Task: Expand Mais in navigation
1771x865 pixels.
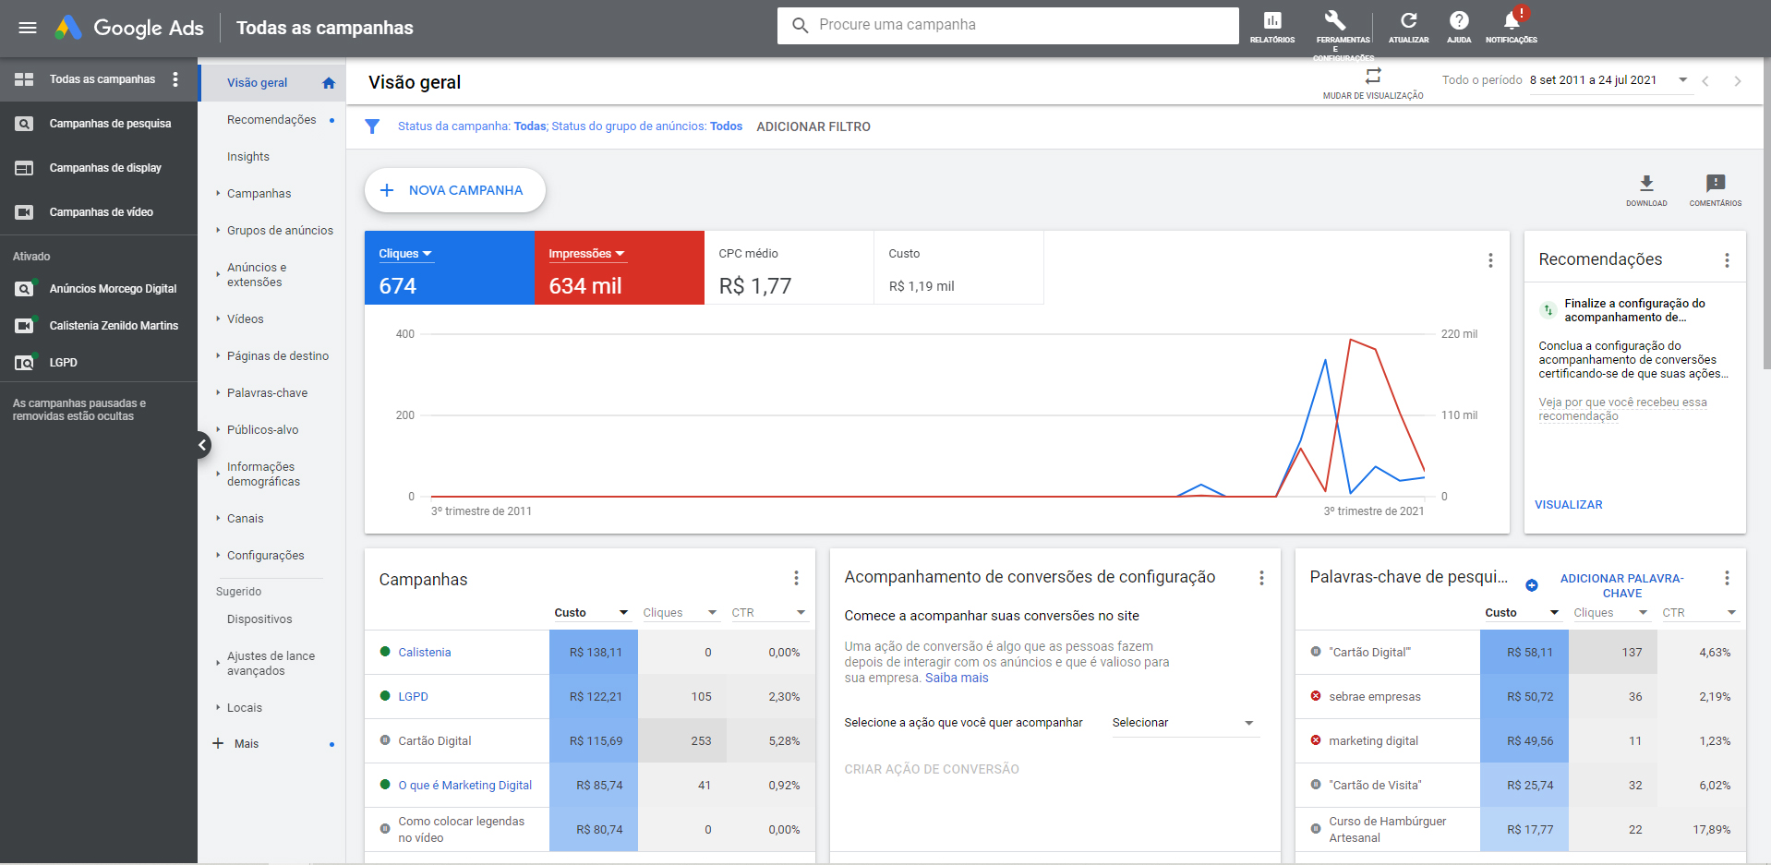Action: point(246,744)
